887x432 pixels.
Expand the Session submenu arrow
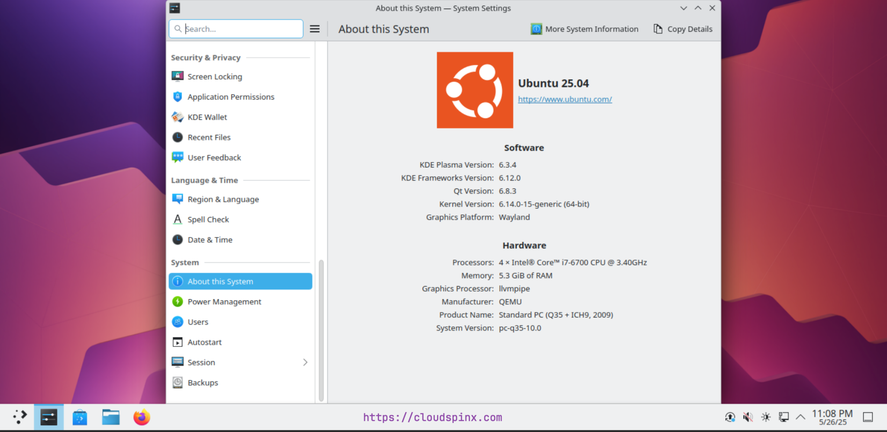tap(306, 362)
